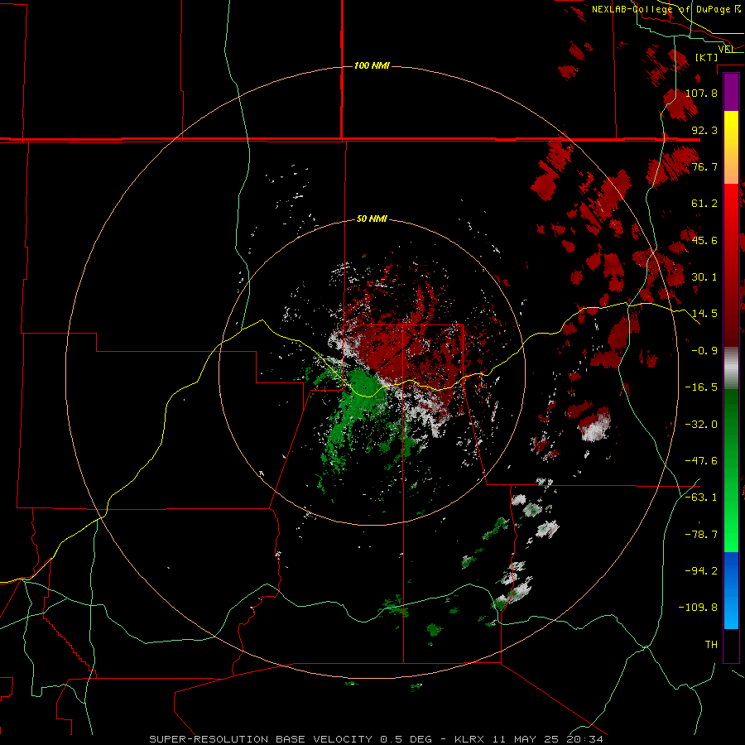
Task: Click the 50 NMI range ring label
Action: click(372, 219)
